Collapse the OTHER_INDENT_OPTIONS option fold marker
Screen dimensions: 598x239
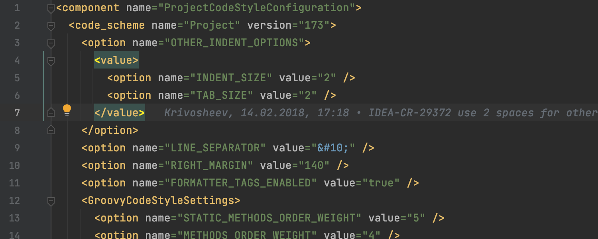[51, 43]
